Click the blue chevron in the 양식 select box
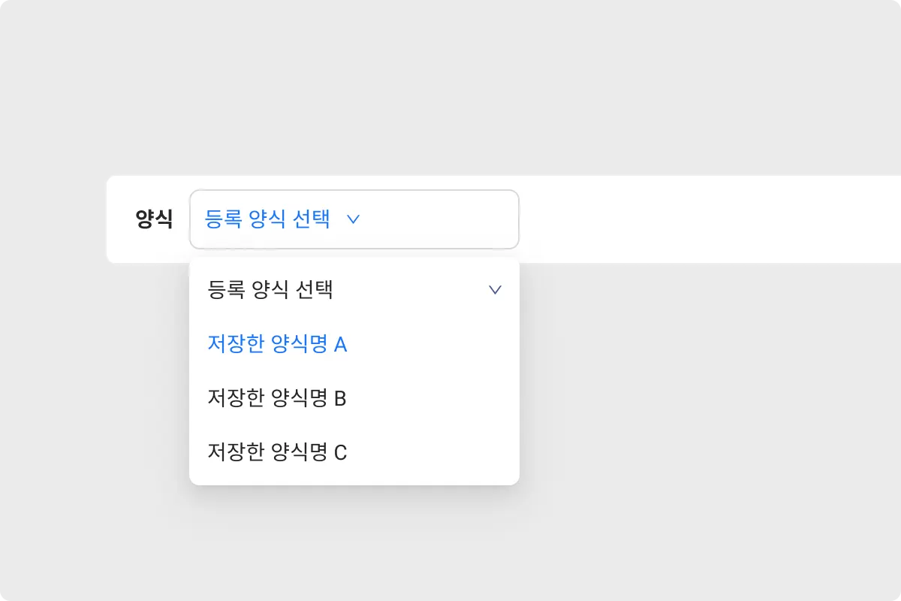 coord(353,219)
